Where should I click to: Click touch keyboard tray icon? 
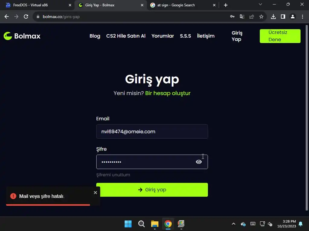253,224
